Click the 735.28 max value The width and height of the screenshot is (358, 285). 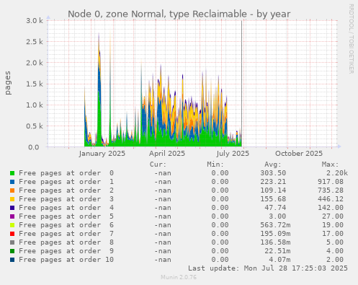coord(331,190)
